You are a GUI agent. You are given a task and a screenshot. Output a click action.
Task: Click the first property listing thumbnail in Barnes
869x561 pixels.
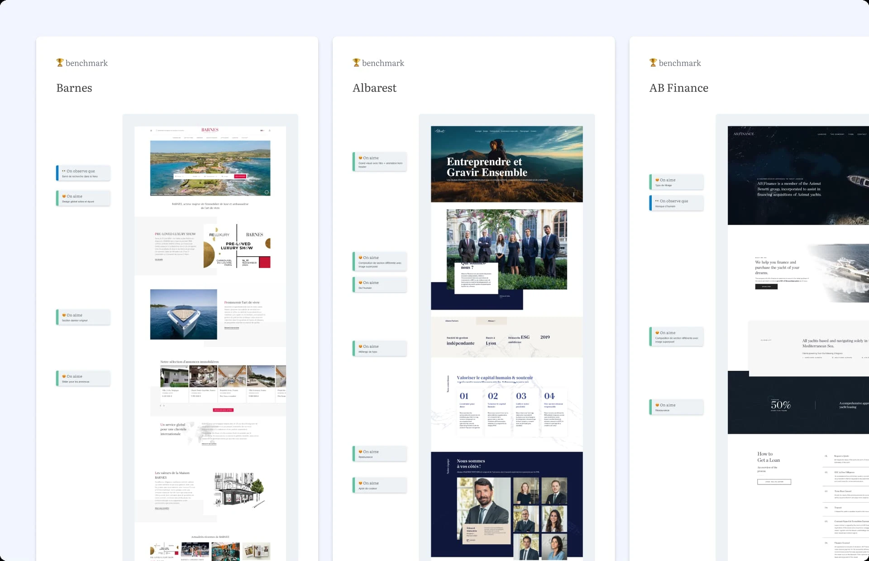click(x=174, y=376)
